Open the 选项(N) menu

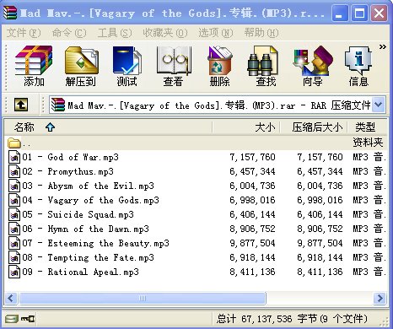point(216,33)
